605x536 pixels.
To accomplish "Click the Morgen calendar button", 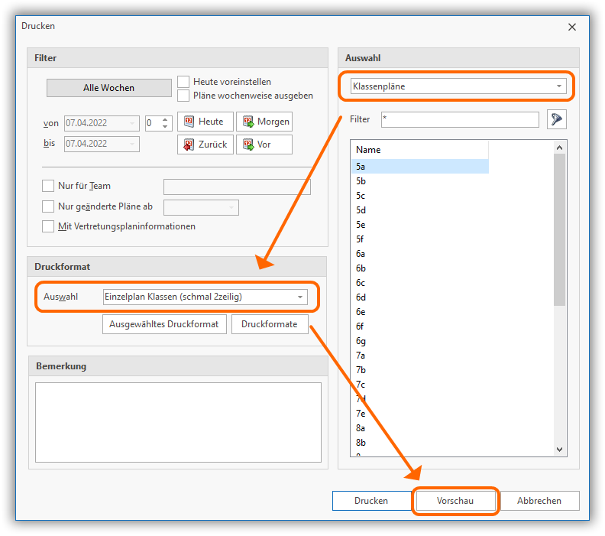I will (x=264, y=122).
